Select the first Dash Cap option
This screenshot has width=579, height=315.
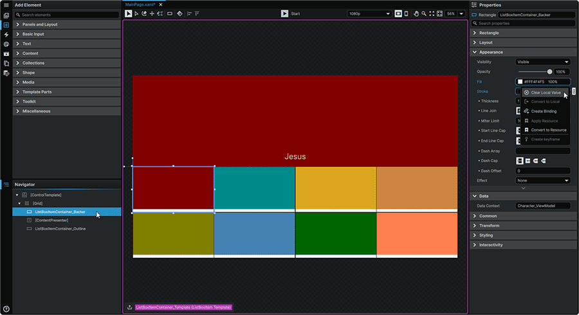point(520,161)
